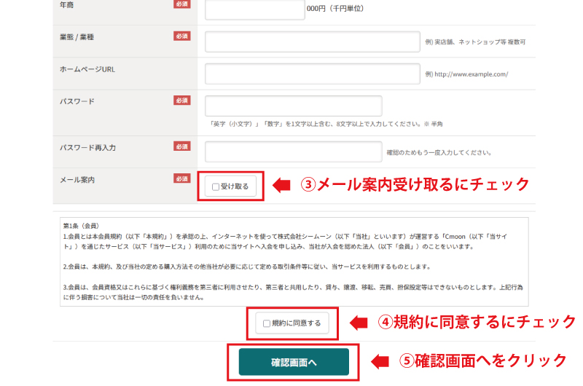Click the red arrow beside 規約に同意する

[360, 322]
